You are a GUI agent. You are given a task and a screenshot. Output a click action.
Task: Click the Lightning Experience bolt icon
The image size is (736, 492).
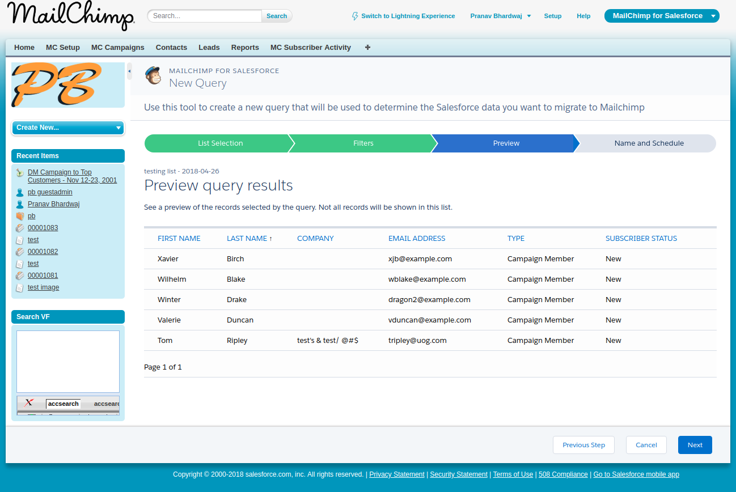click(x=355, y=16)
